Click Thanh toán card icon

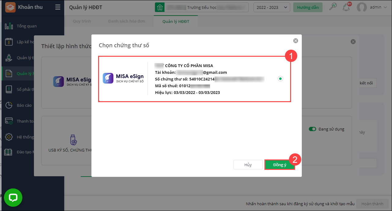point(9,121)
